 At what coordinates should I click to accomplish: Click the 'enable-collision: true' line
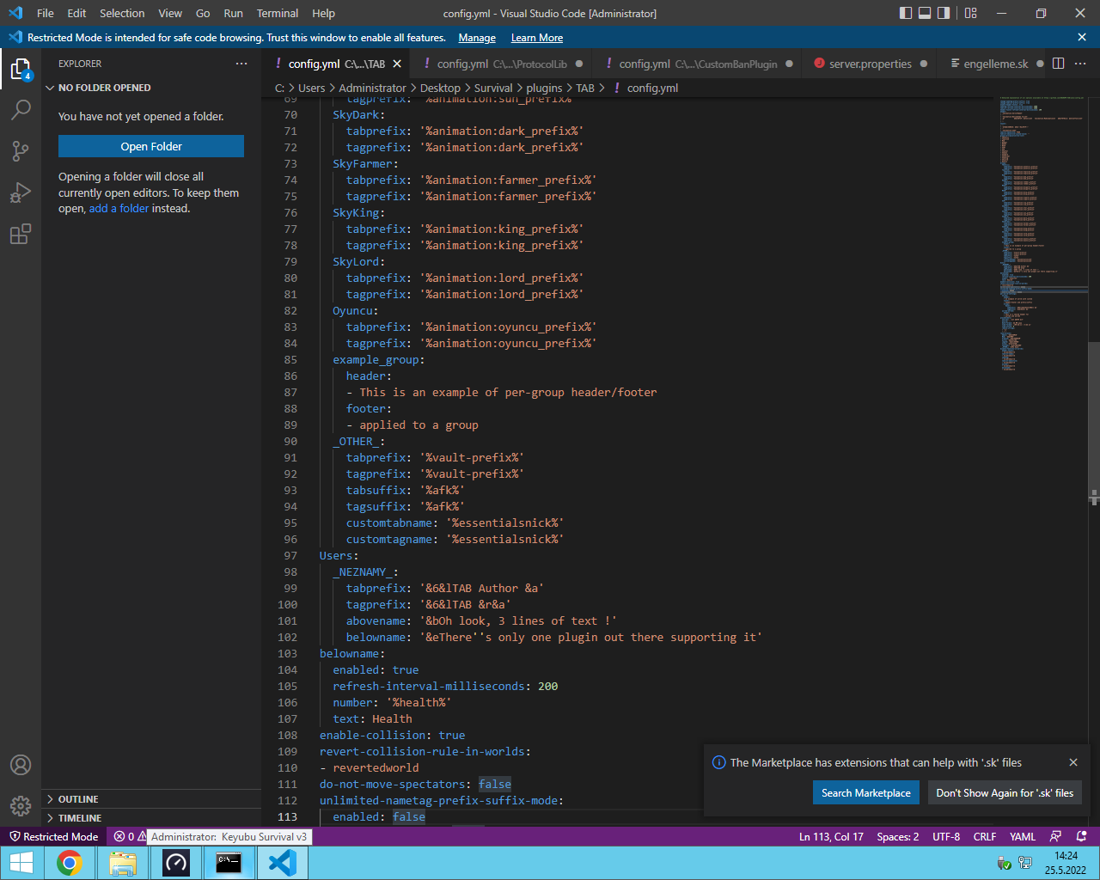[392, 735]
